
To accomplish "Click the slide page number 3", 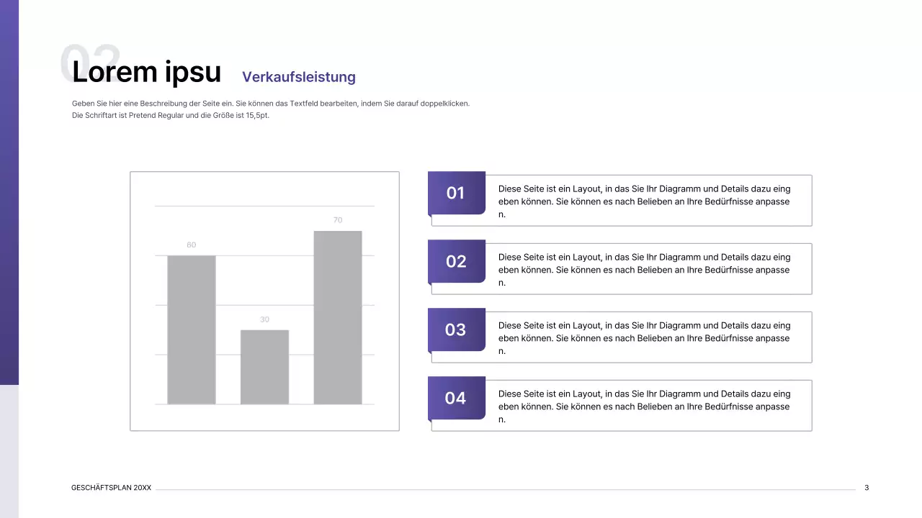I will 867,488.
